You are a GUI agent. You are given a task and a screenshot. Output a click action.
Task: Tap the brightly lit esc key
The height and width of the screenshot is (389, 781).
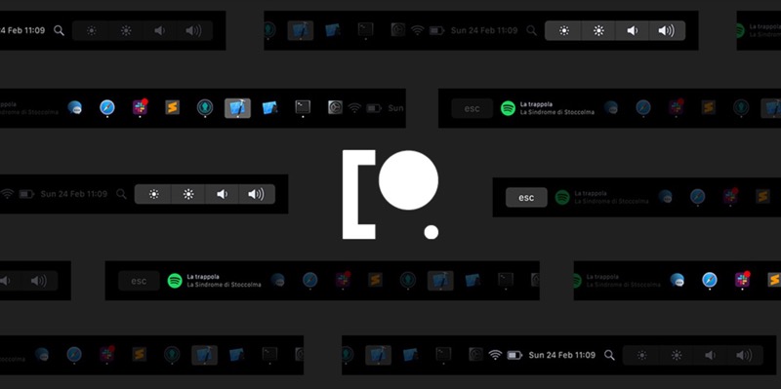526,198
